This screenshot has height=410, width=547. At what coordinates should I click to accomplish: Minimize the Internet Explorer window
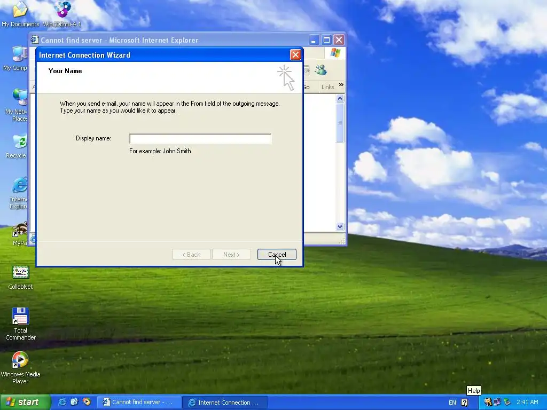tap(314, 40)
